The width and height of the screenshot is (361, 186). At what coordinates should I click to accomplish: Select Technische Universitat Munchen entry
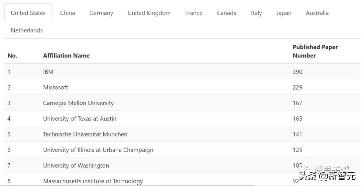click(85, 134)
